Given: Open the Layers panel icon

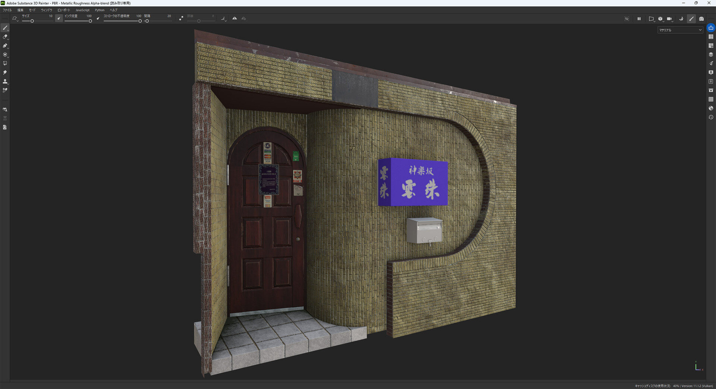Looking at the screenshot, I should click(x=711, y=55).
